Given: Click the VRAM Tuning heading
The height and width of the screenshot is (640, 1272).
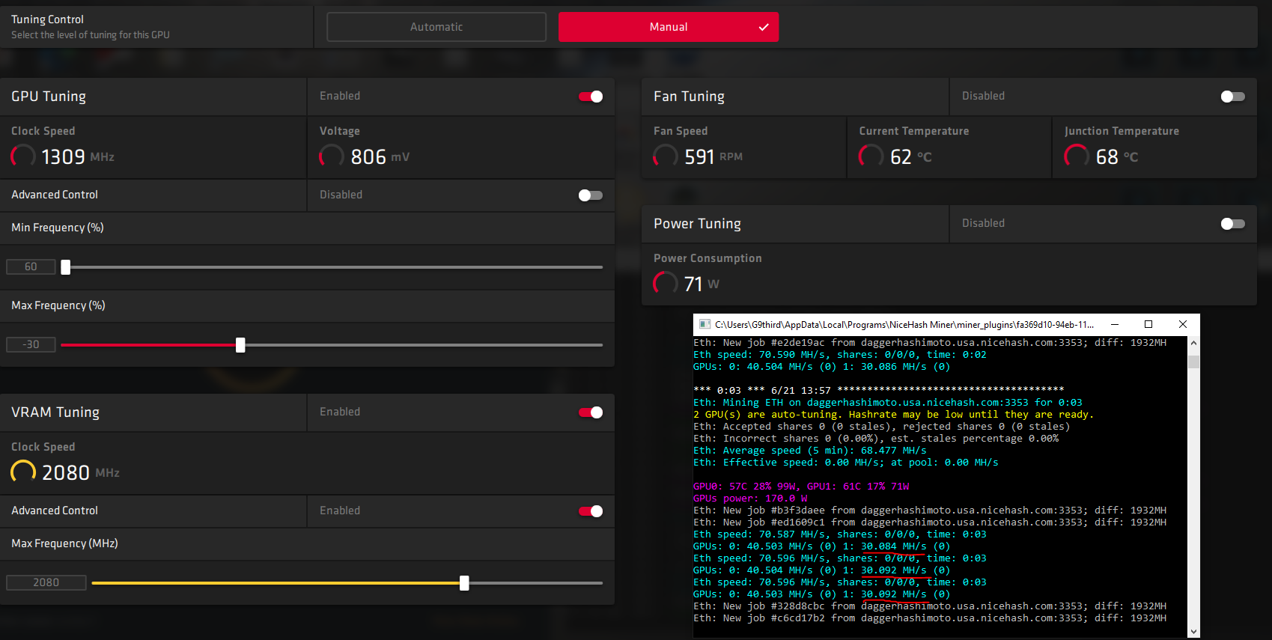Looking at the screenshot, I should 55,412.
